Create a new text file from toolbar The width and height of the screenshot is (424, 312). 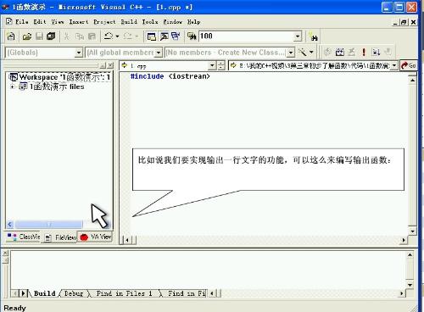click(x=11, y=36)
